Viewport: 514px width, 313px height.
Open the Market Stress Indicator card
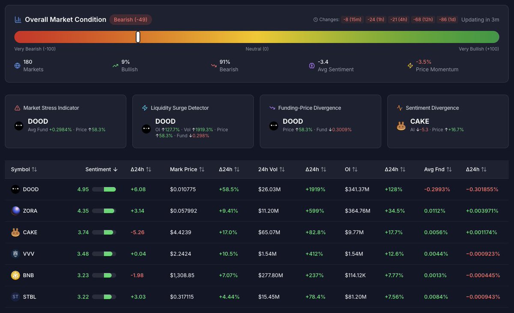[66, 122]
